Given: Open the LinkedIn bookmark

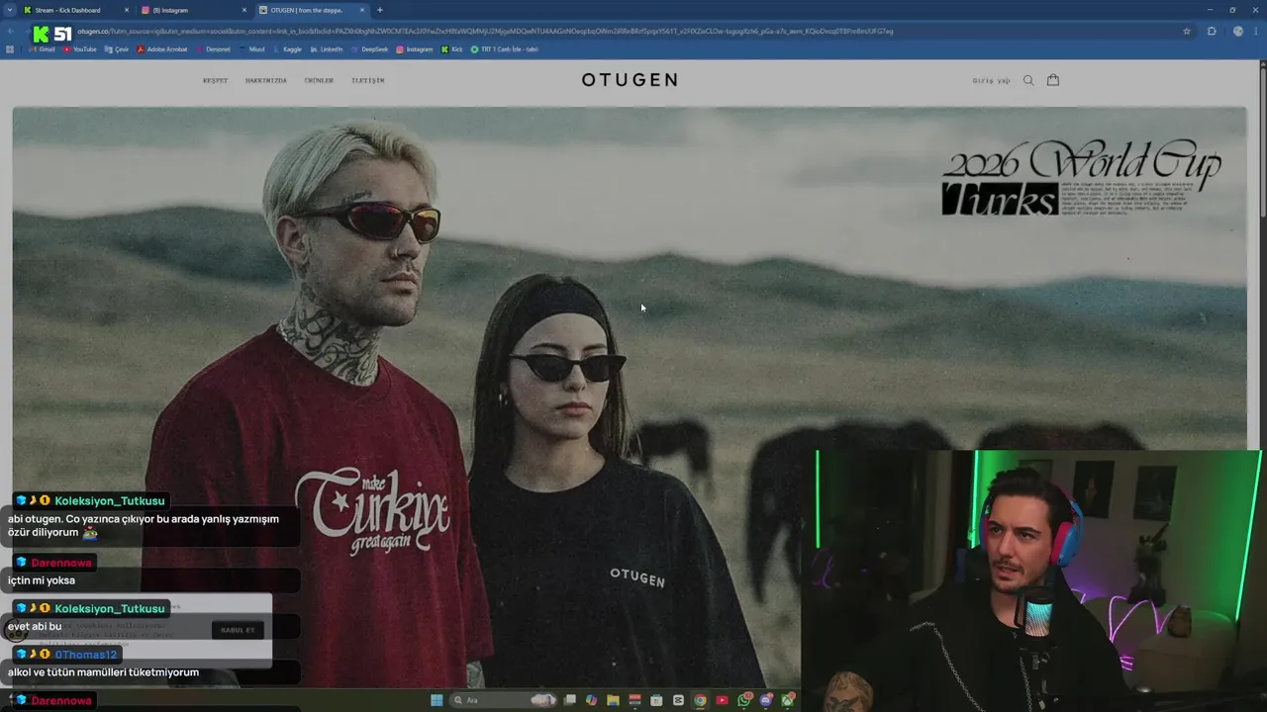Looking at the screenshot, I should pyautogui.click(x=327, y=48).
